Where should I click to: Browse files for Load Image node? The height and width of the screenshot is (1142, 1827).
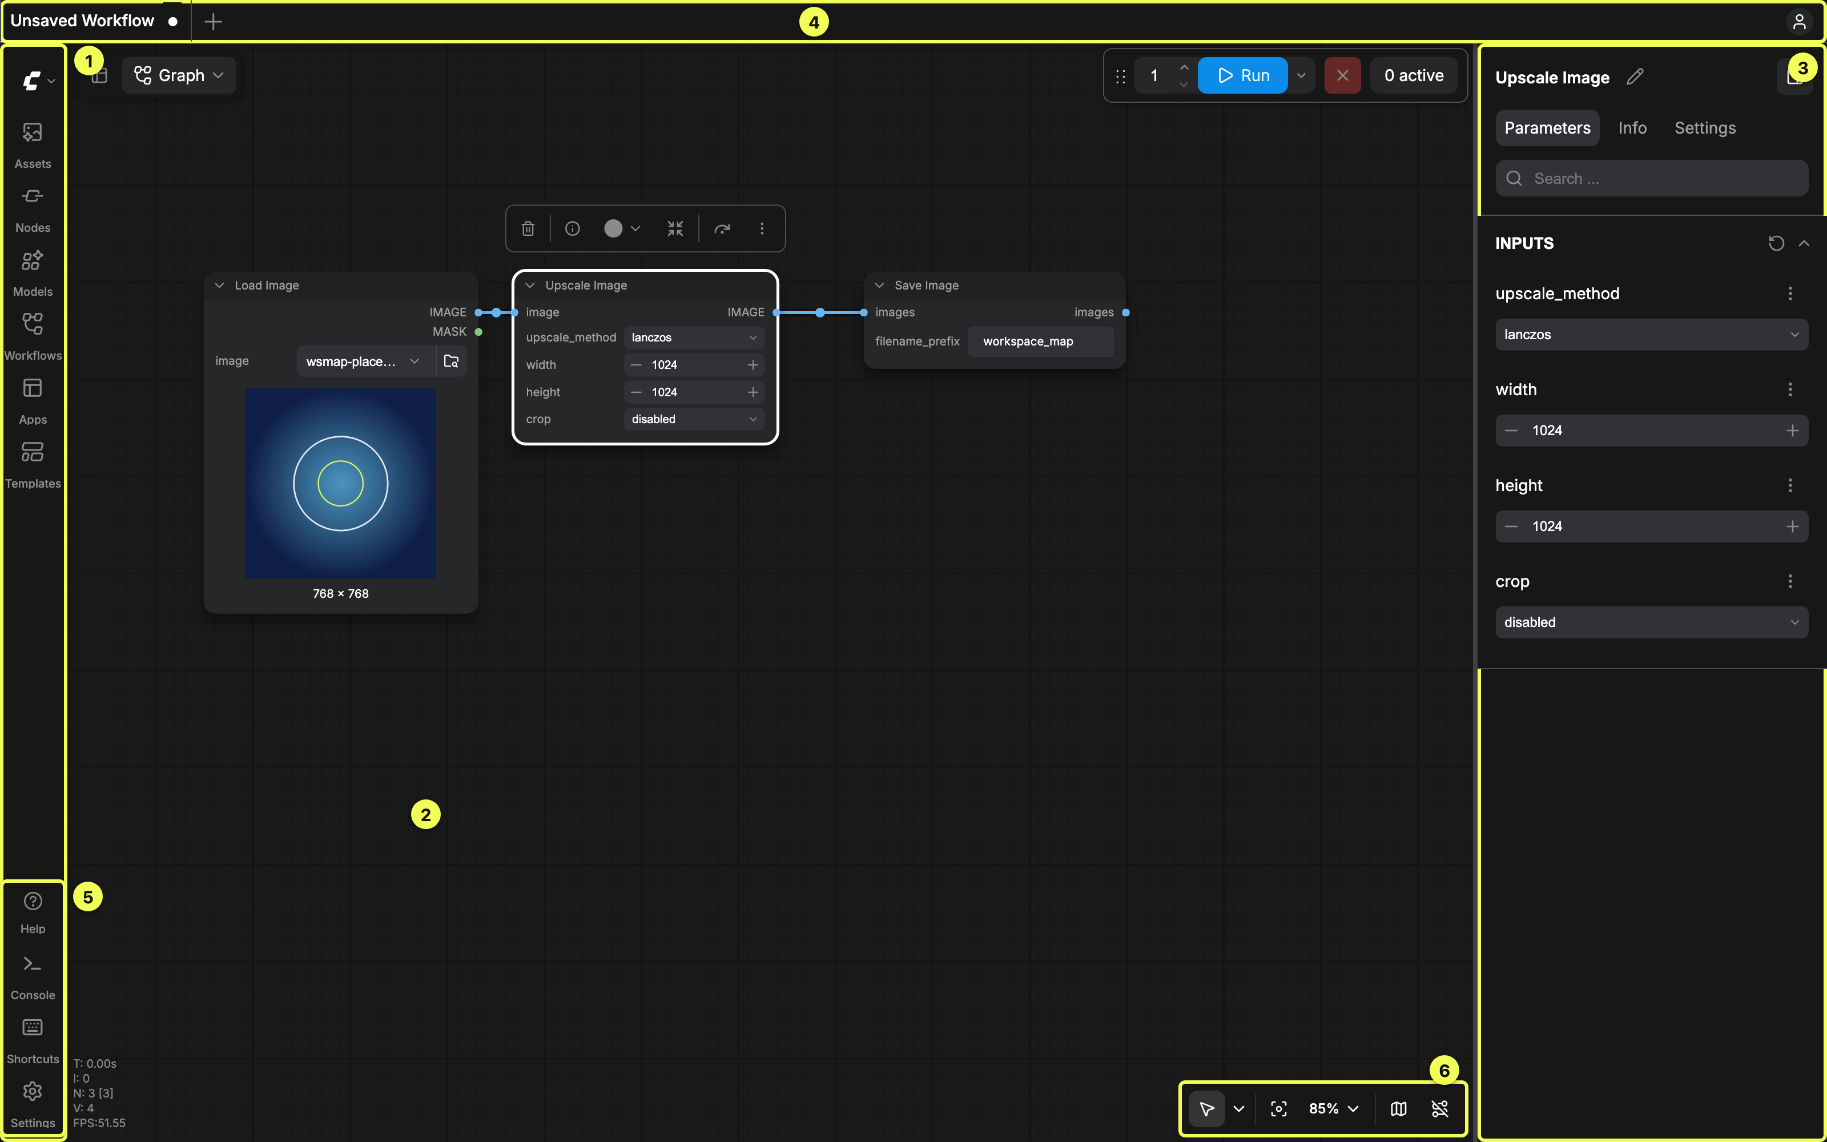point(452,361)
